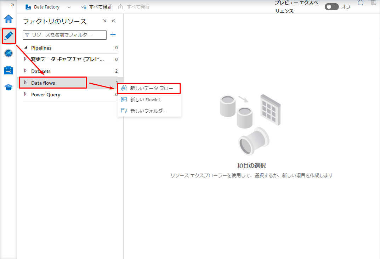Expand the Power Query tree node
This screenshot has width=380, height=259.
pos(25,94)
